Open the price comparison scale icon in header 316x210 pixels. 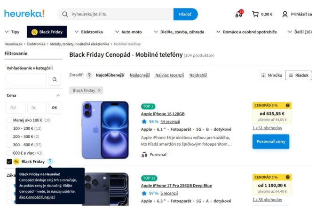(x=239, y=14)
